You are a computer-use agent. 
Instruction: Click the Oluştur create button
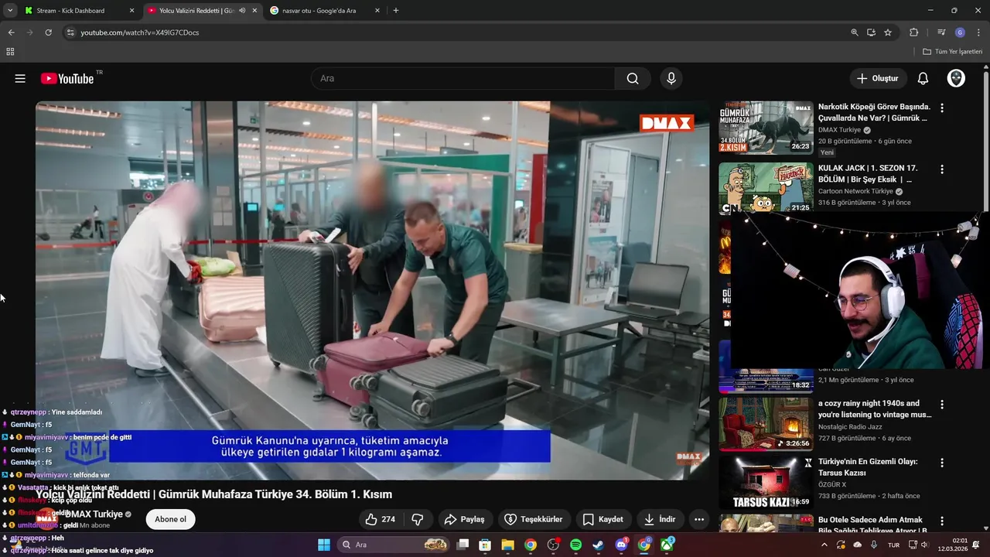tap(878, 78)
